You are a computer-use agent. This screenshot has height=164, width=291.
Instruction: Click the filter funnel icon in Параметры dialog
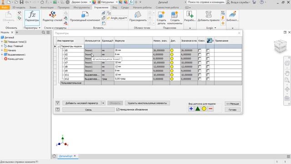tap(58, 103)
